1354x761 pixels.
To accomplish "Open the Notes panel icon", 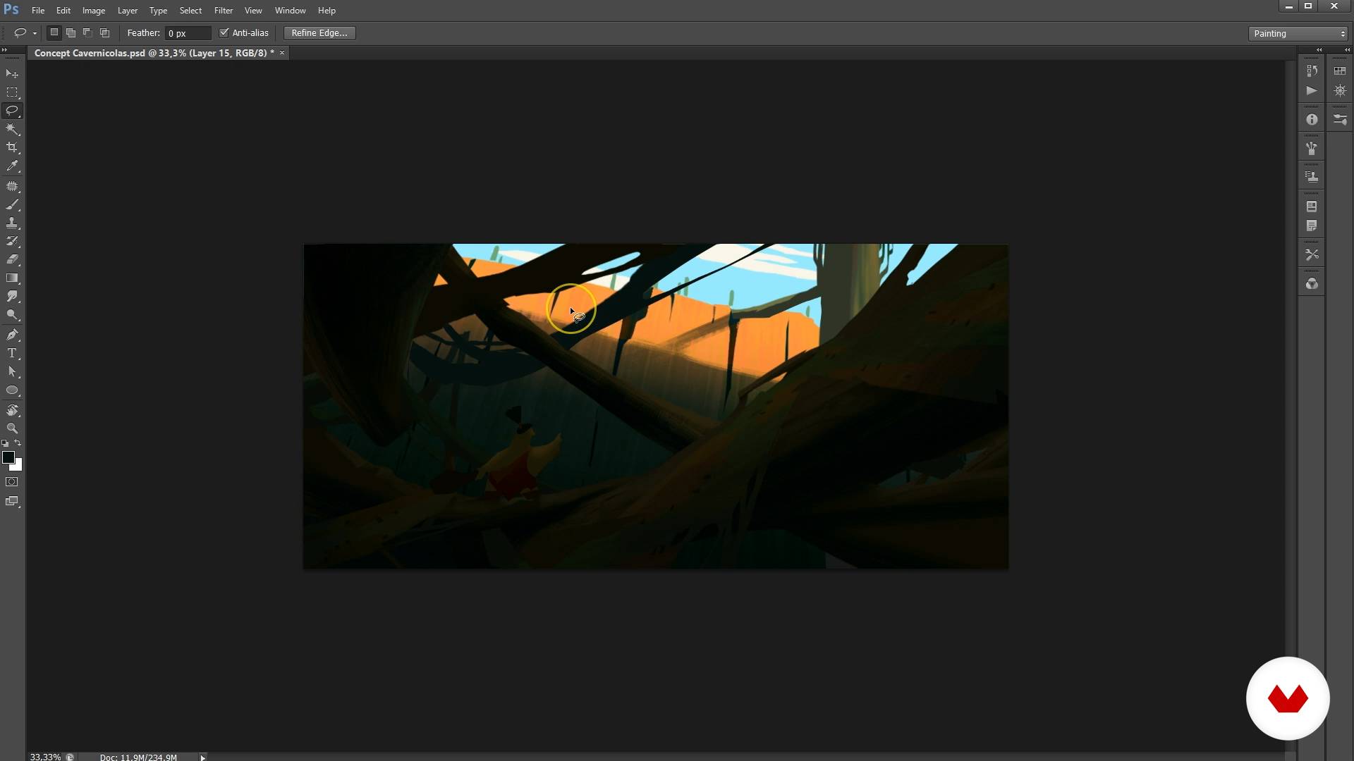I will pos(1312,226).
